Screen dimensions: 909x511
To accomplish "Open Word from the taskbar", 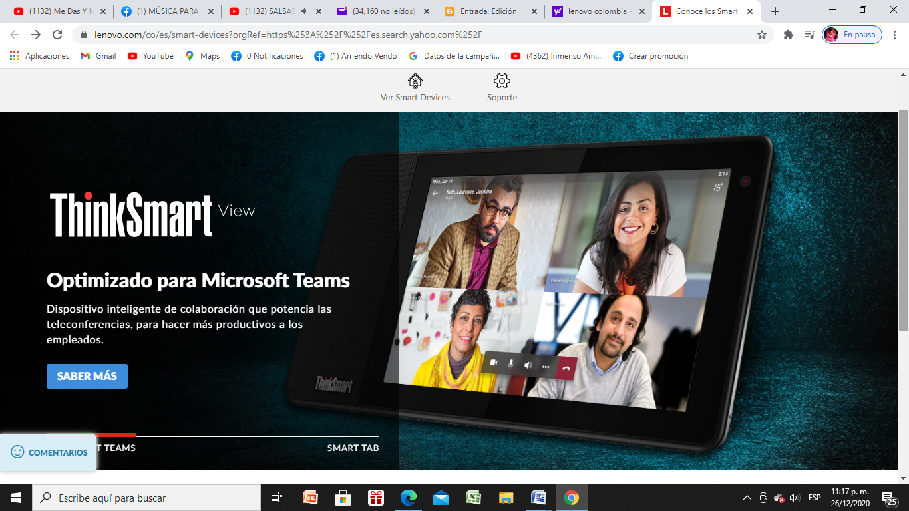I will 538,498.
